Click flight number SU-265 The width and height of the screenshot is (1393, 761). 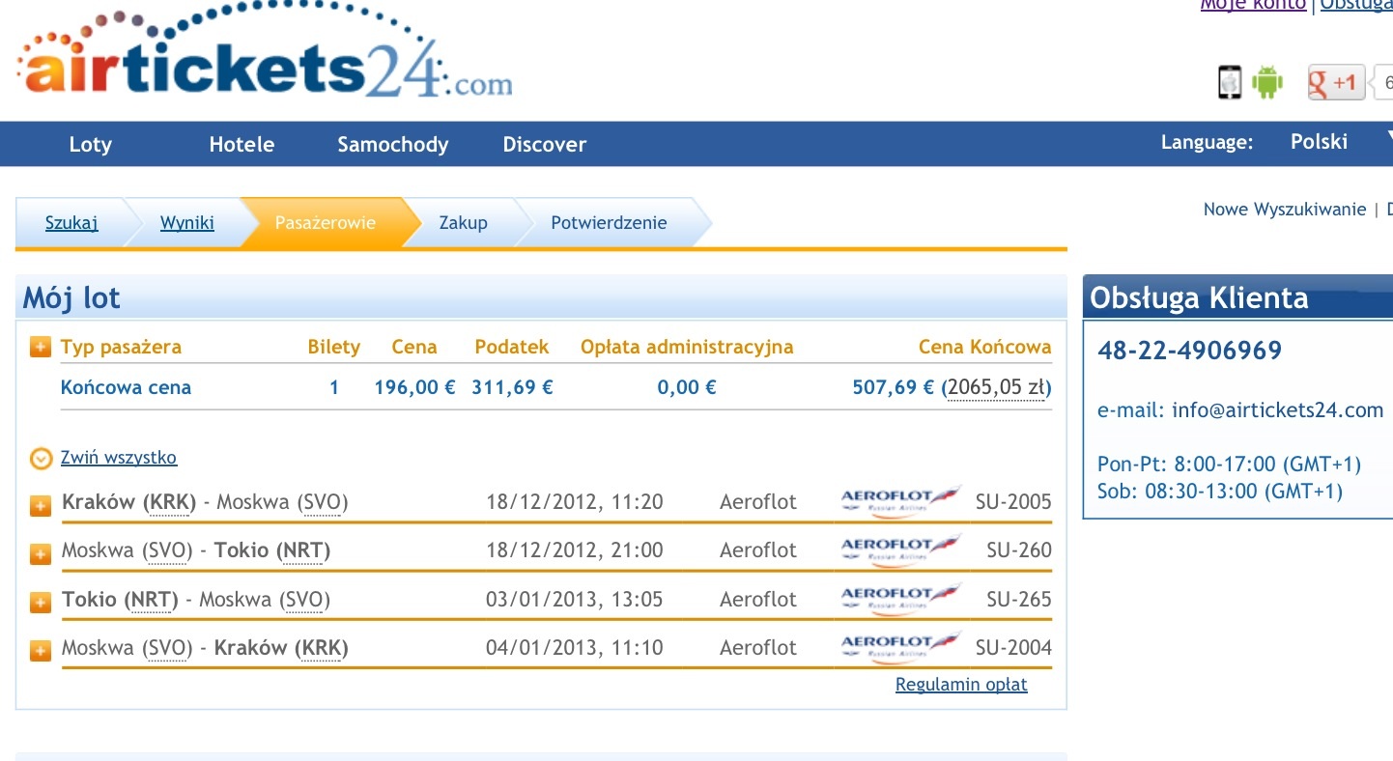1019,599
